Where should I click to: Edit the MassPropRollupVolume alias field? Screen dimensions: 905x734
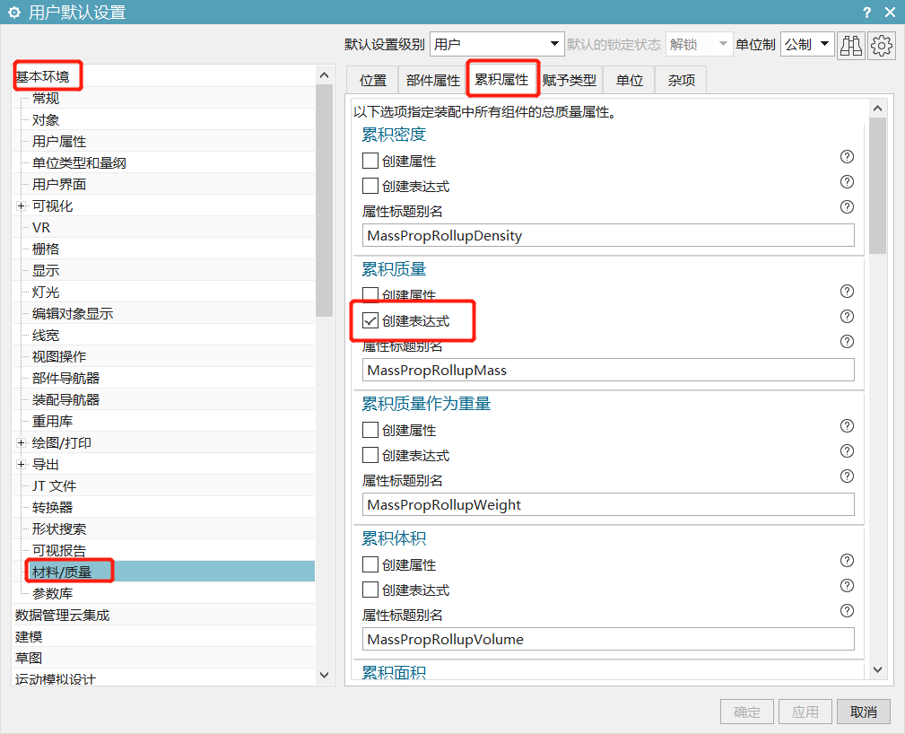608,639
